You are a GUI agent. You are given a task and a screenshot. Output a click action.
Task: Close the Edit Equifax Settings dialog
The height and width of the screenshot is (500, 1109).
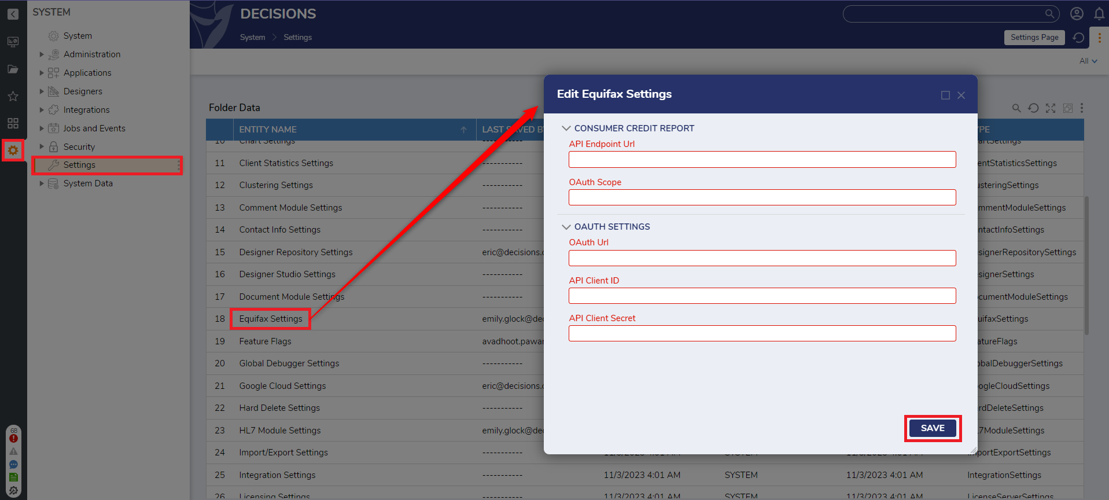coord(961,95)
